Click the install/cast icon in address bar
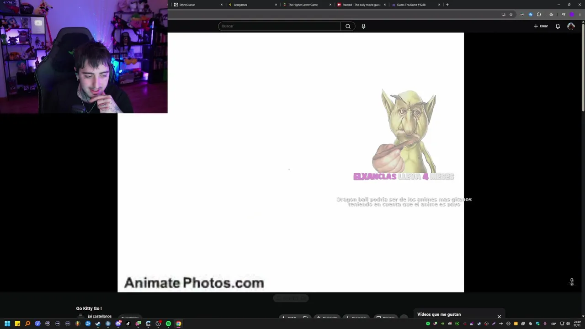Image resolution: width=585 pixels, height=329 pixels. 504,14
